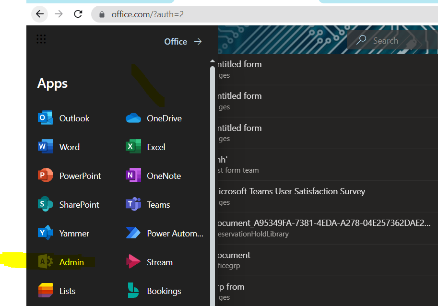This screenshot has height=306, width=438.
Task: Click the Excel app icon
Action: click(133, 147)
